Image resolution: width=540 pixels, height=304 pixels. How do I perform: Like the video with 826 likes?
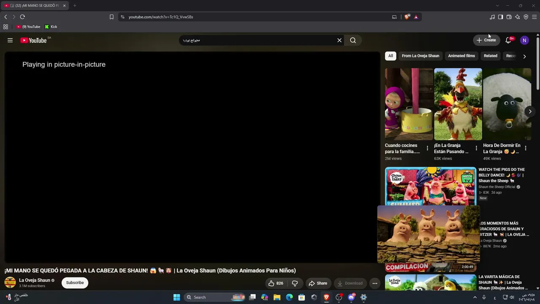tap(276, 283)
